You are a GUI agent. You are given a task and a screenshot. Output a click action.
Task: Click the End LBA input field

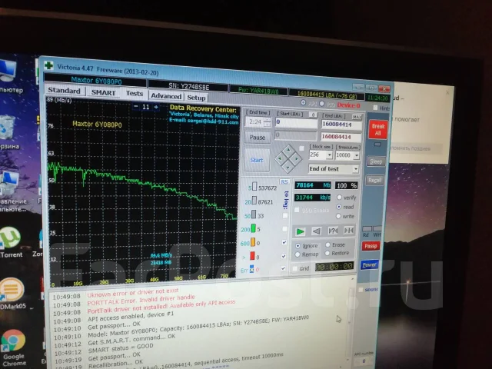click(341, 125)
